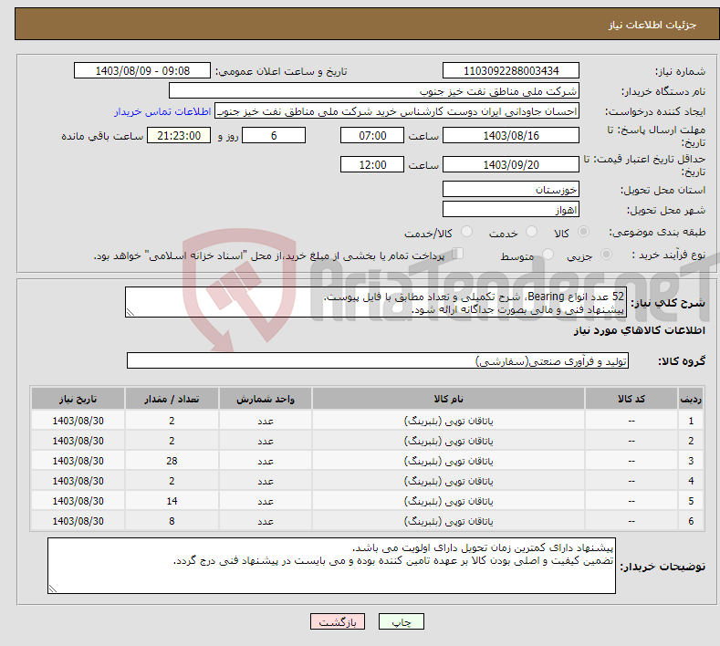Click the delivery province field خوزستان
This screenshot has width=720, height=646.
(x=511, y=189)
